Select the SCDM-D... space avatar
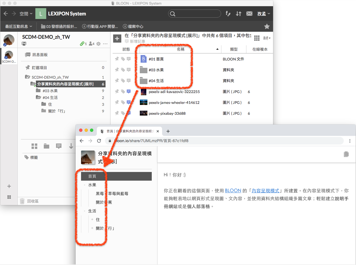The image size is (356, 265). pyautogui.click(x=9, y=57)
